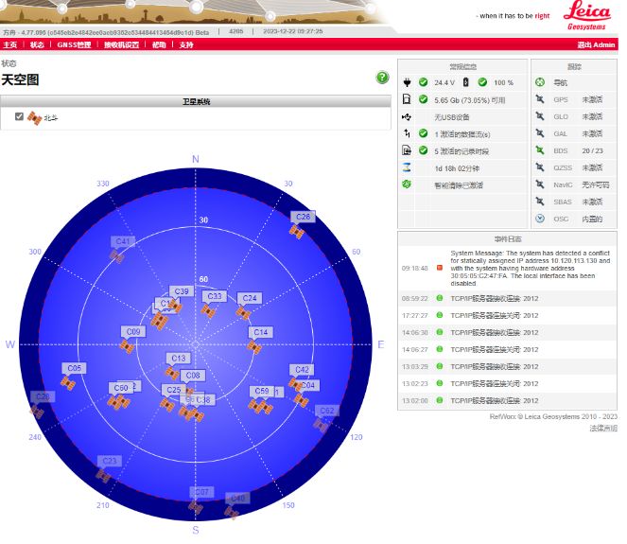Image resolution: width=627 pixels, height=544 pixels.
Task: Click satellite C14 marker
Action: (254, 347)
